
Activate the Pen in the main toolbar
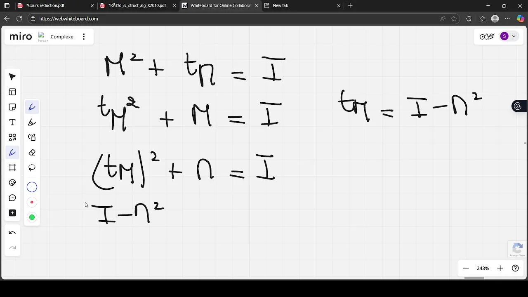(x=12, y=153)
